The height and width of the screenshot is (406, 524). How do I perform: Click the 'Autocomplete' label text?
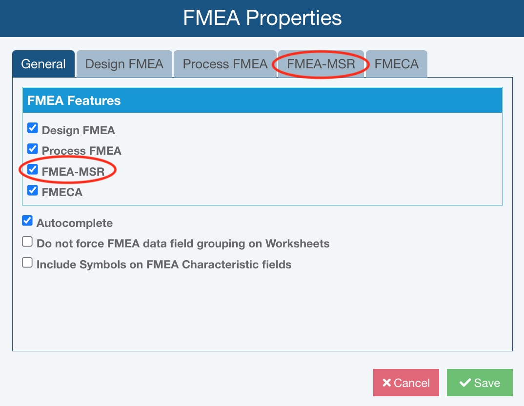[x=75, y=223]
